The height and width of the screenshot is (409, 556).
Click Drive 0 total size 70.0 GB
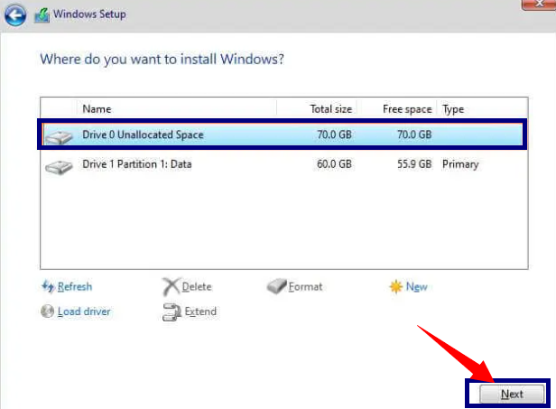pyautogui.click(x=334, y=135)
